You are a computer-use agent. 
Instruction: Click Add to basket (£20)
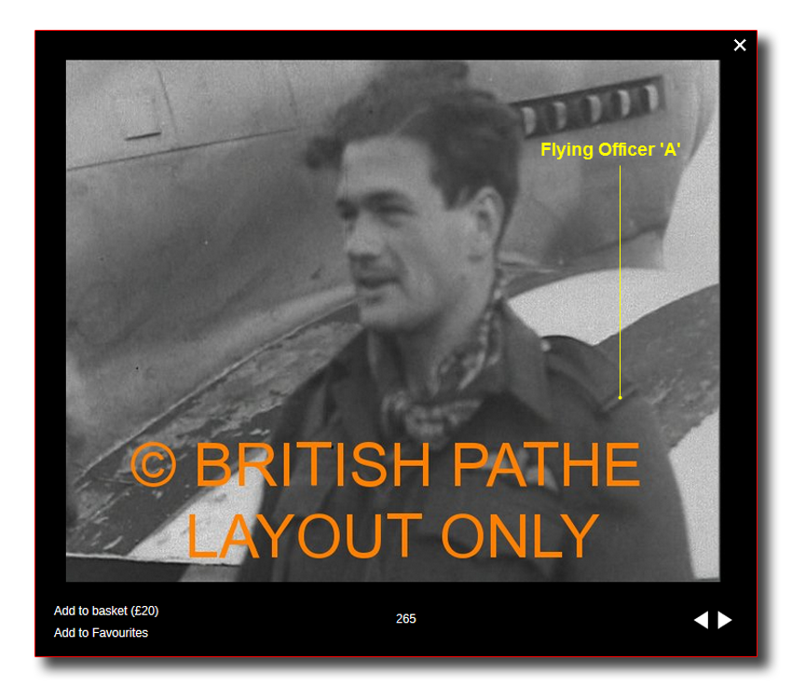click(106, 611)
